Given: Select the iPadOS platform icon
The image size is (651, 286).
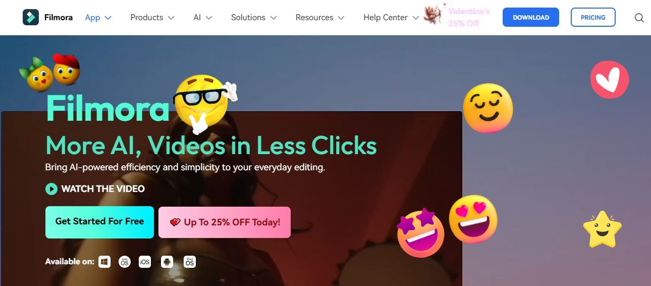Looking at the screenshot, I should (x=190, y=262).
